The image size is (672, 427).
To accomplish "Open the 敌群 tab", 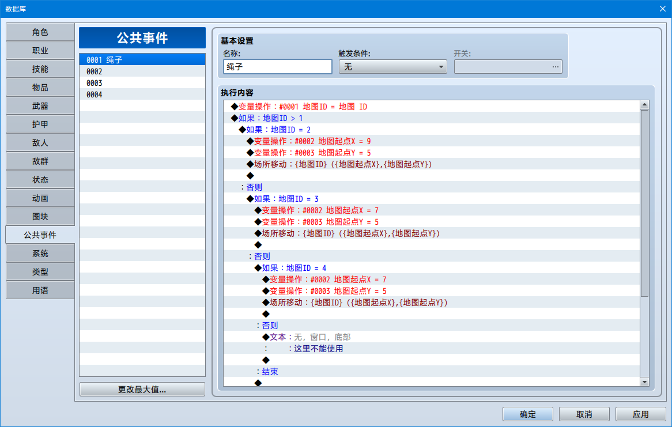I will coord(40,161).
